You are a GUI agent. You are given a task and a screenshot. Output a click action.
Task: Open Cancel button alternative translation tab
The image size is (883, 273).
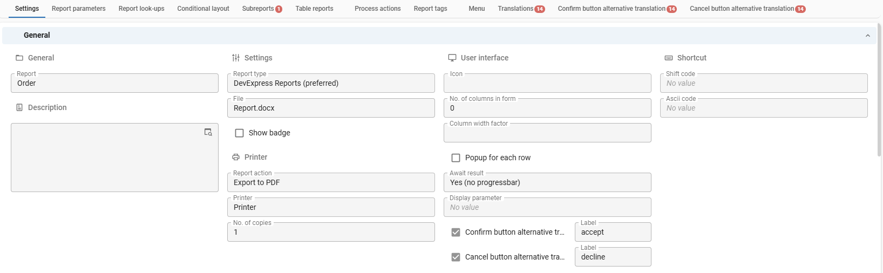tap(748, 9)
